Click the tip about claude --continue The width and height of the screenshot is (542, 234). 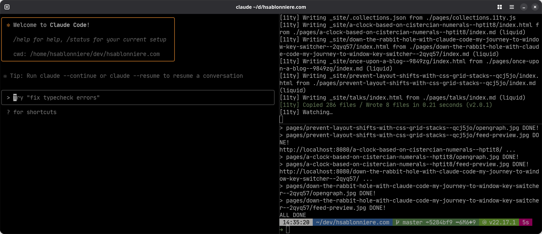pos(123,76)
